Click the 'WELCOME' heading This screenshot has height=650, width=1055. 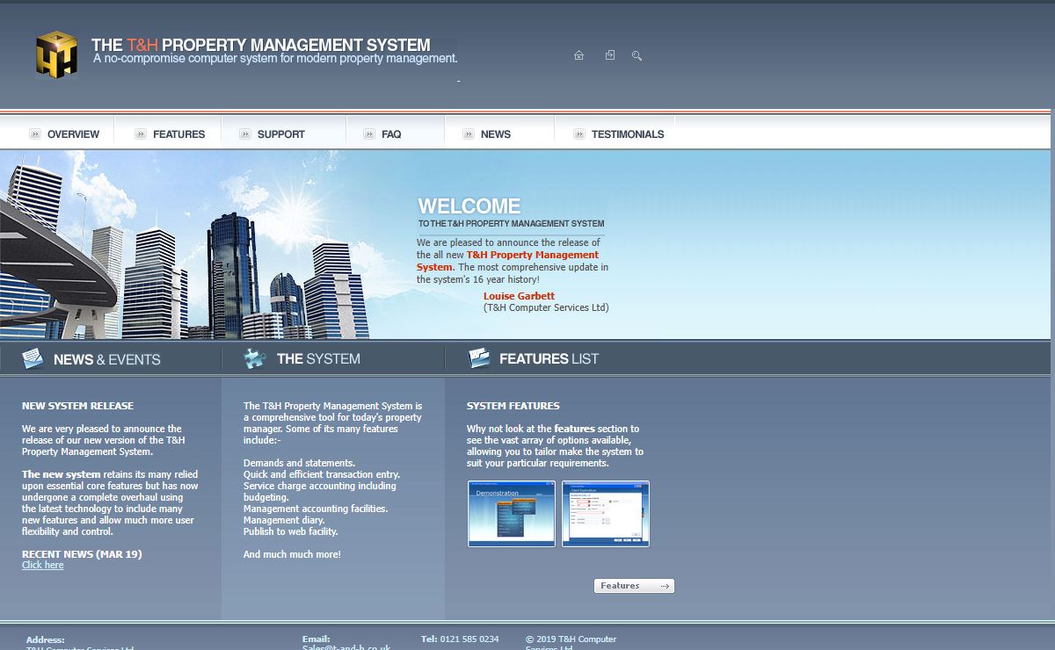469,206
